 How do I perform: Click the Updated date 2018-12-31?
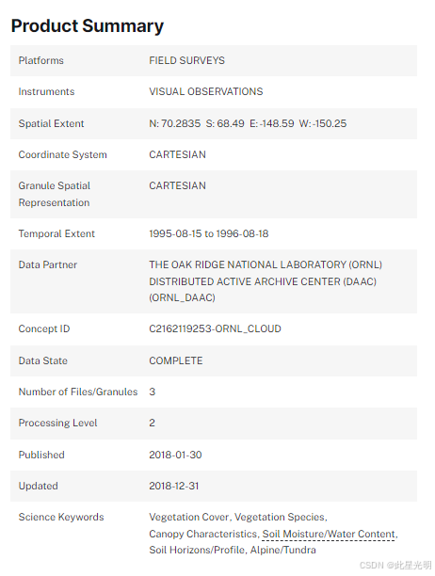coord(174,486)
